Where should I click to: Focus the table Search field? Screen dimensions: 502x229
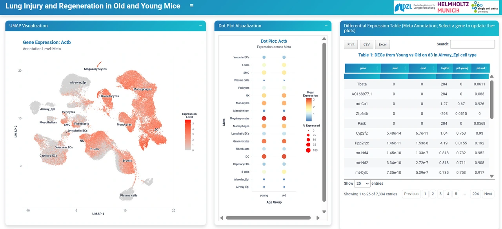pos(472,44)
